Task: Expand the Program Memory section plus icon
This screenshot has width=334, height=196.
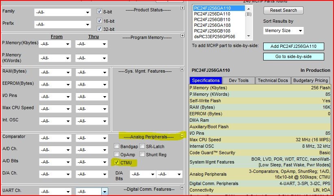Action: [182, 35]
